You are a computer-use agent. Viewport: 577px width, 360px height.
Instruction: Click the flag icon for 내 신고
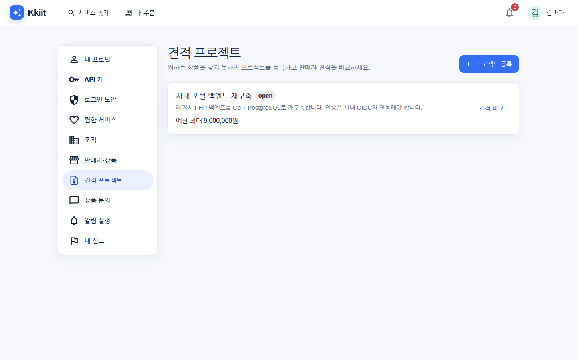(74, 241)
